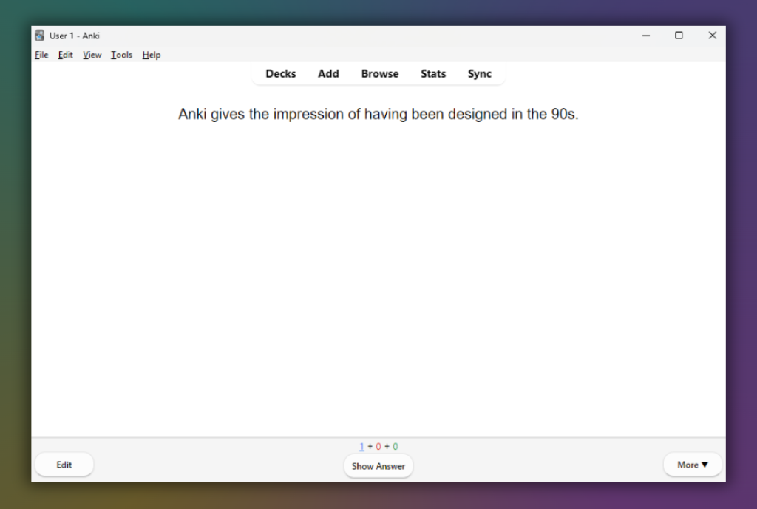Image resolution: width=757 pixels, height=509 pixels.
Task: Open the Edit menu
Action: (x=65, y=54)
